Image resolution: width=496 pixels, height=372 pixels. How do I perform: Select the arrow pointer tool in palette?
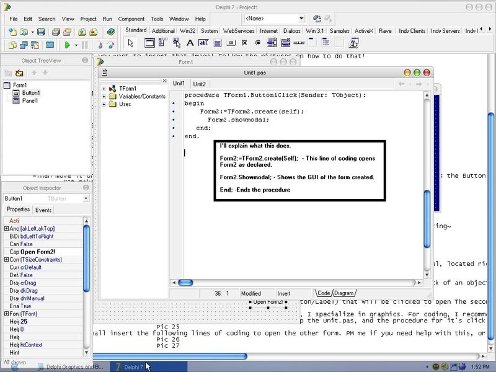[x=130, y=43]
